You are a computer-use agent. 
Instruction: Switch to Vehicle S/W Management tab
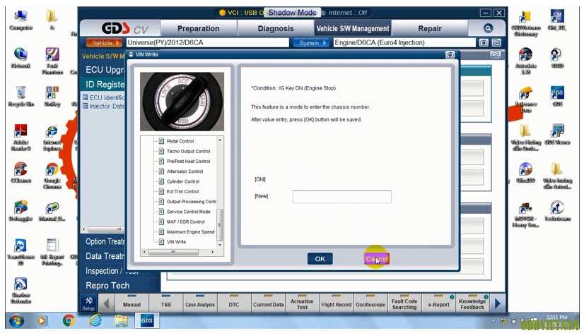pos(353,28)
